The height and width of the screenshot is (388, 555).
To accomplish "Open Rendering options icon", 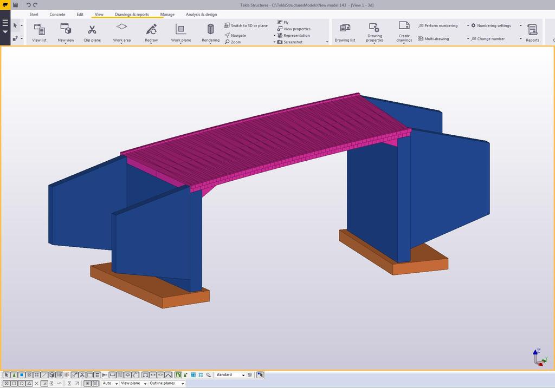I will click(x=211, y=29).
